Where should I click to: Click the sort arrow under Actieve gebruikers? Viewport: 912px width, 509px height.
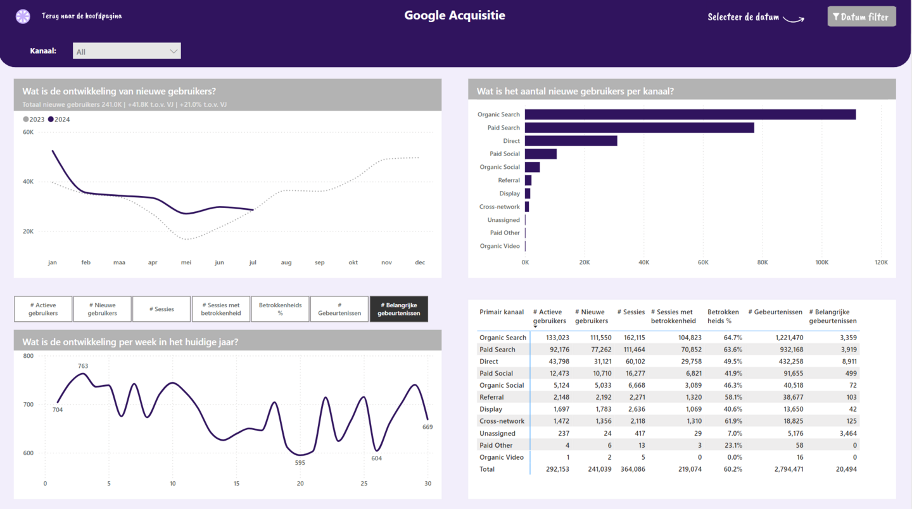[535, 327]
